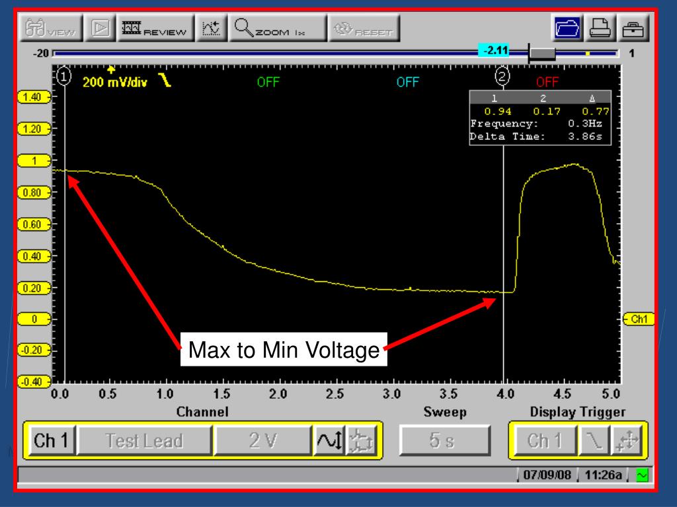Click the yellow falling slope trigger icon
Viewport: 677px width, 507px height.
pos(165,80)
